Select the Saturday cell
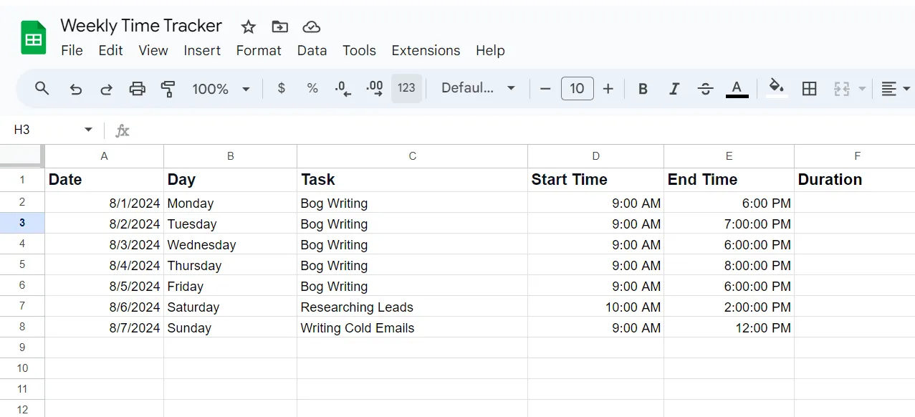Screen dimensions: 915x417 coord(230,307)
